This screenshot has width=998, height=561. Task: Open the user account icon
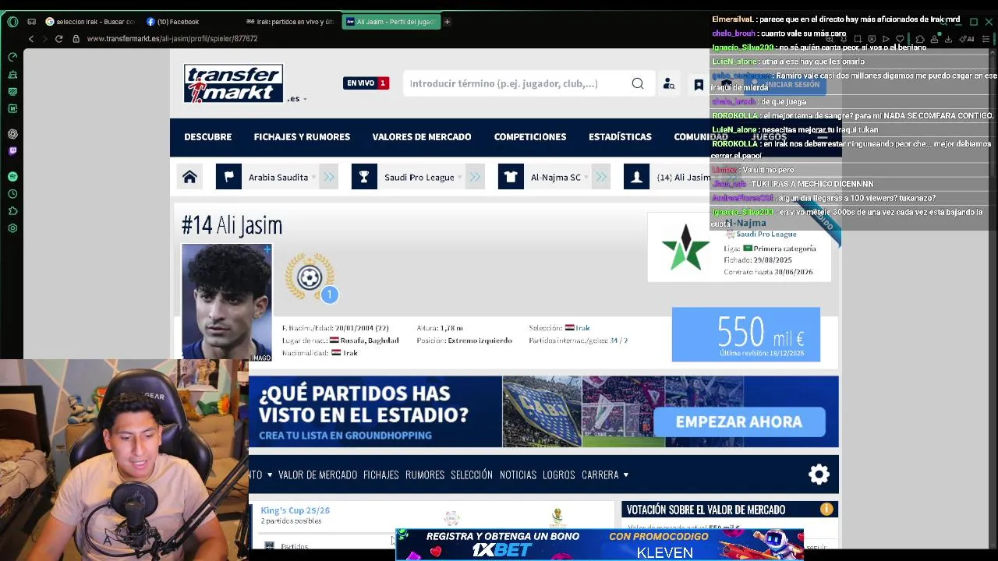coord(668,84)
